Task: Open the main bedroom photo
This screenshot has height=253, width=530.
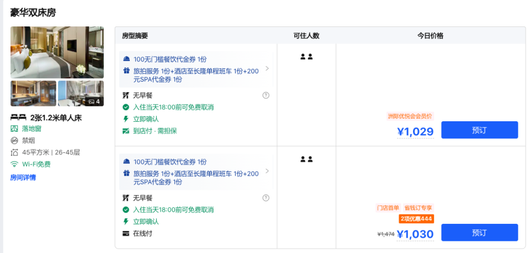Action: pos(57,52)
